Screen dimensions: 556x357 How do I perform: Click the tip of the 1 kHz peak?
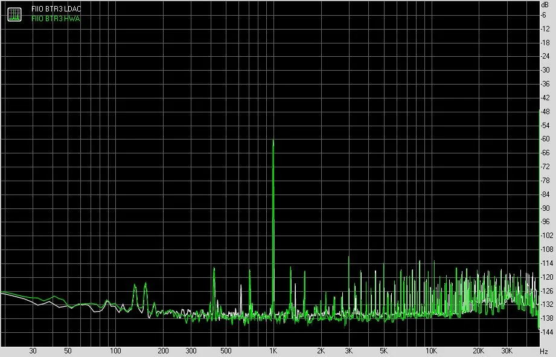pos(273,140)
